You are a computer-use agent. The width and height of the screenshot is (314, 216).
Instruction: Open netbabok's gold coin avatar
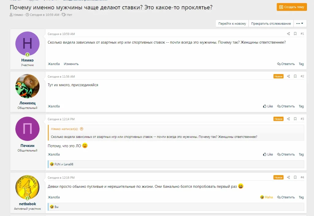(27, 187)
